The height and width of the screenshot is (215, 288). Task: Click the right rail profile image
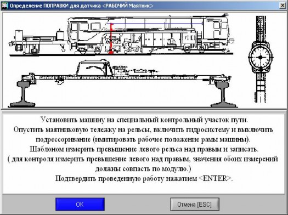pos(223,94)
